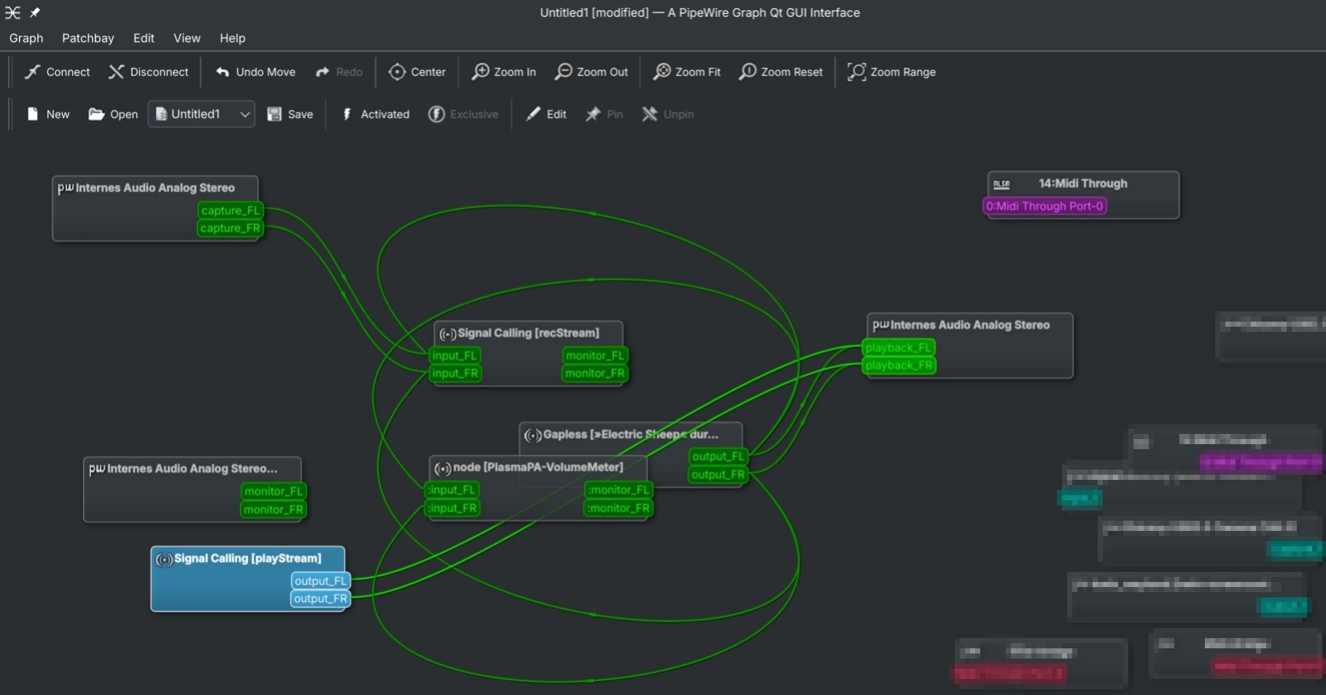Open the Help menu
This screenshot has height=695, width=1326.
pyautogui.click(x=233, y=38)
